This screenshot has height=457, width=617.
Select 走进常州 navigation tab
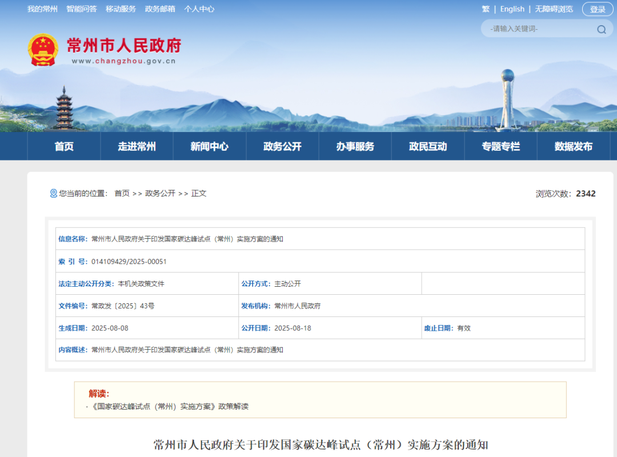coord(137,146)
